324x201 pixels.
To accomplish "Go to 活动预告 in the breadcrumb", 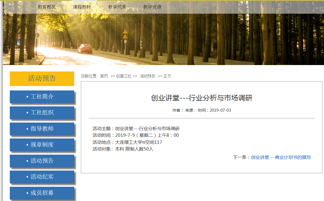I will [148, 76].
